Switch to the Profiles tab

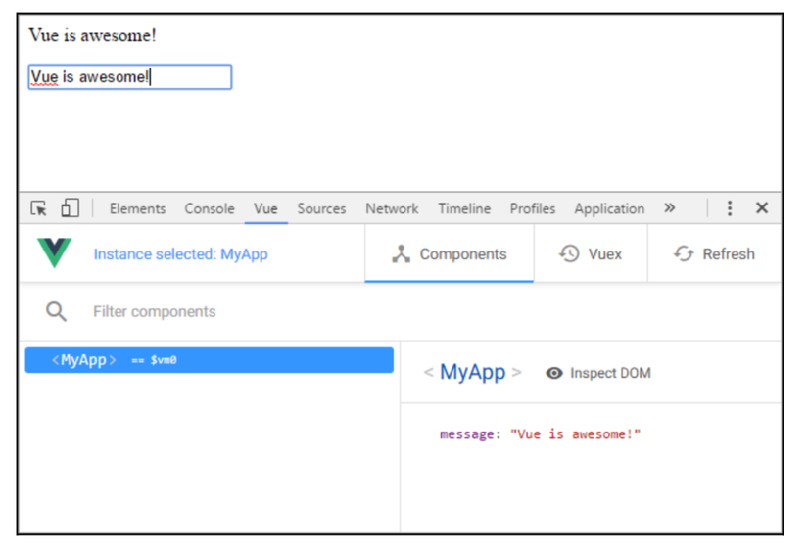click(x=532, y=208)
